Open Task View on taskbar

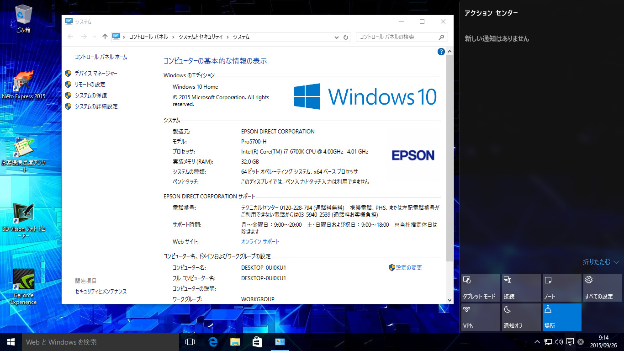coord(190,342)
